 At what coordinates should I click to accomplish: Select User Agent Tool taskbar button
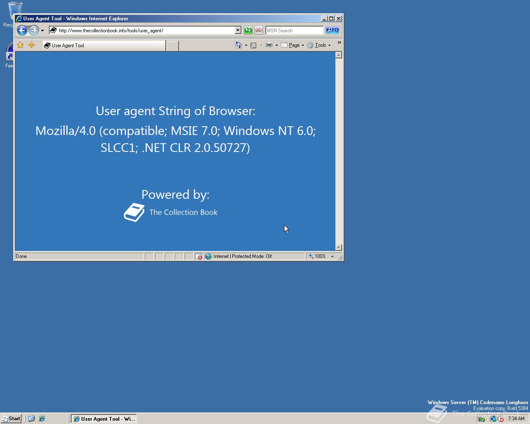pos(104,419)
